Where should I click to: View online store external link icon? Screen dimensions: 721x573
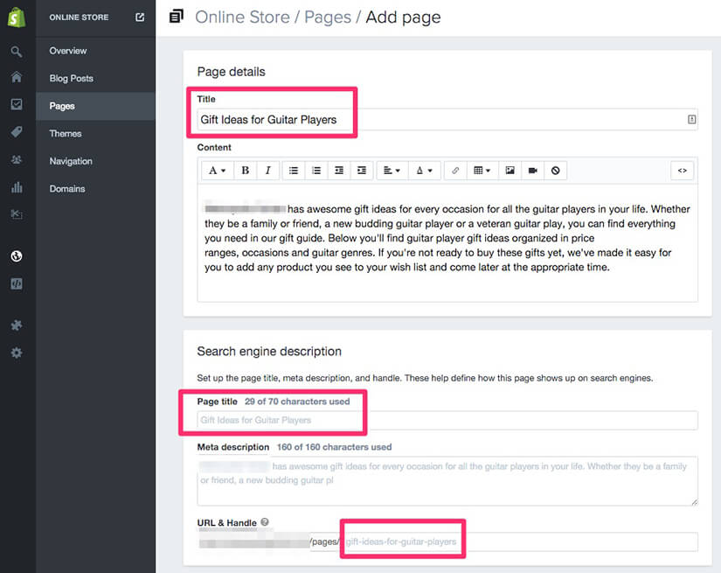tap(140, 17)
